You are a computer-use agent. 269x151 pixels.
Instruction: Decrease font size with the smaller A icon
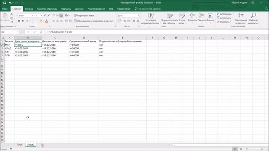coord(49,16)
